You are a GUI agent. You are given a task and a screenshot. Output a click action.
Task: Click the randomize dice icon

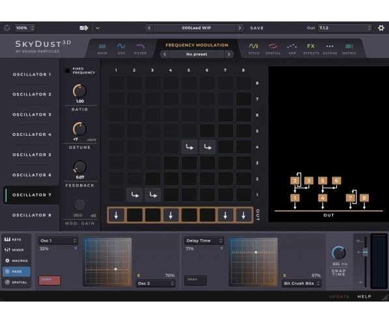(x=84, y=28)
